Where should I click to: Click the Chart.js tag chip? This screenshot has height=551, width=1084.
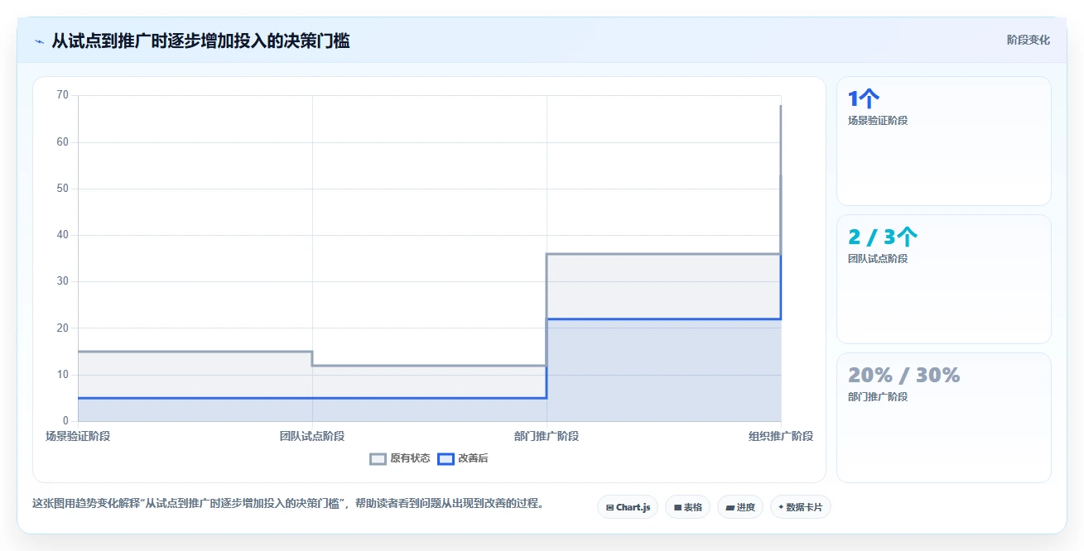pyautogui.click(x=628, y=507)
